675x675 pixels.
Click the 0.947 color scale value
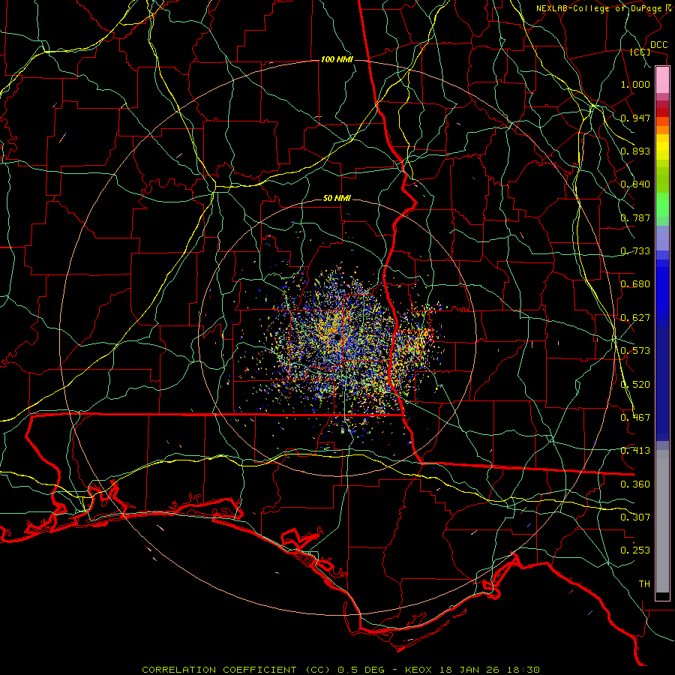[x=635, y=118]
